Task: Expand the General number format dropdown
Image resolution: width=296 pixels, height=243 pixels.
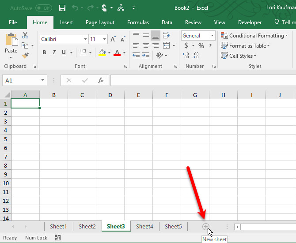Action: (212, 36)
